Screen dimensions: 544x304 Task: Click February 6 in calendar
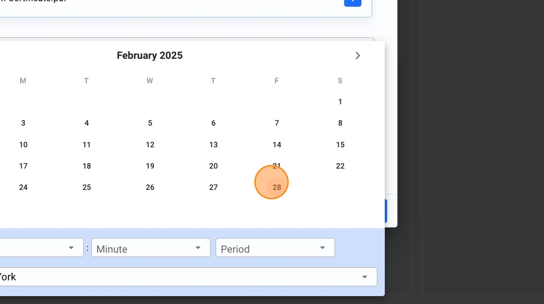tap(213, 123)
